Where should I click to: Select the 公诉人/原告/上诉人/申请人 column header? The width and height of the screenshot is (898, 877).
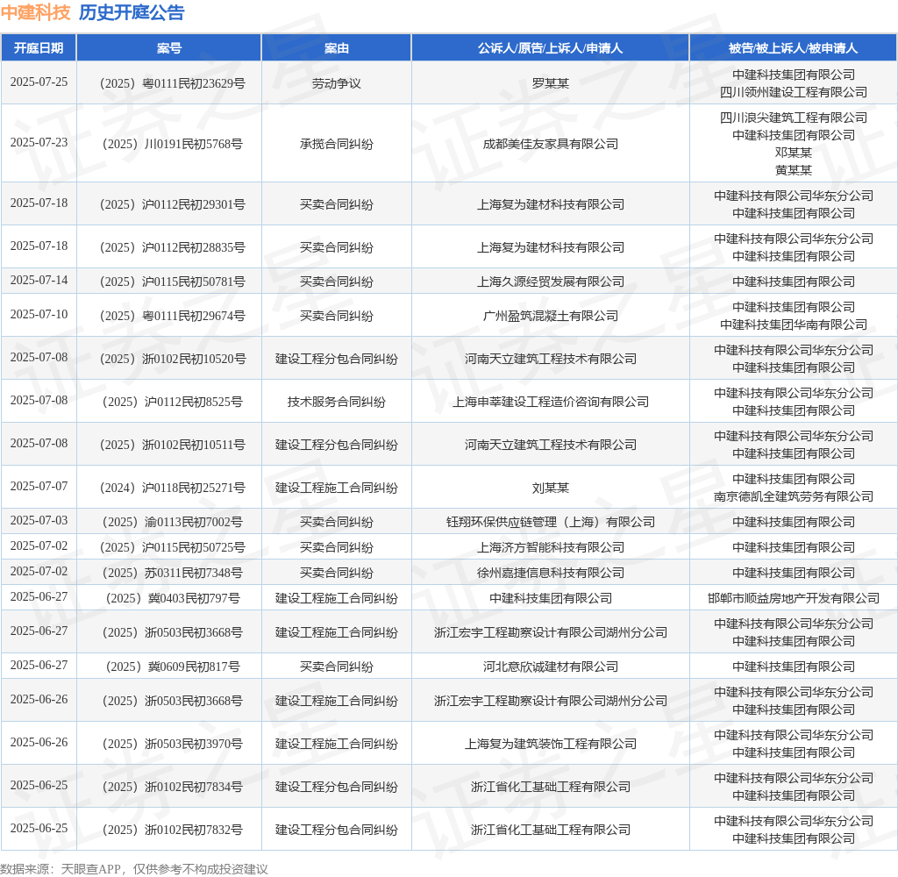click(x=550, y=48)
